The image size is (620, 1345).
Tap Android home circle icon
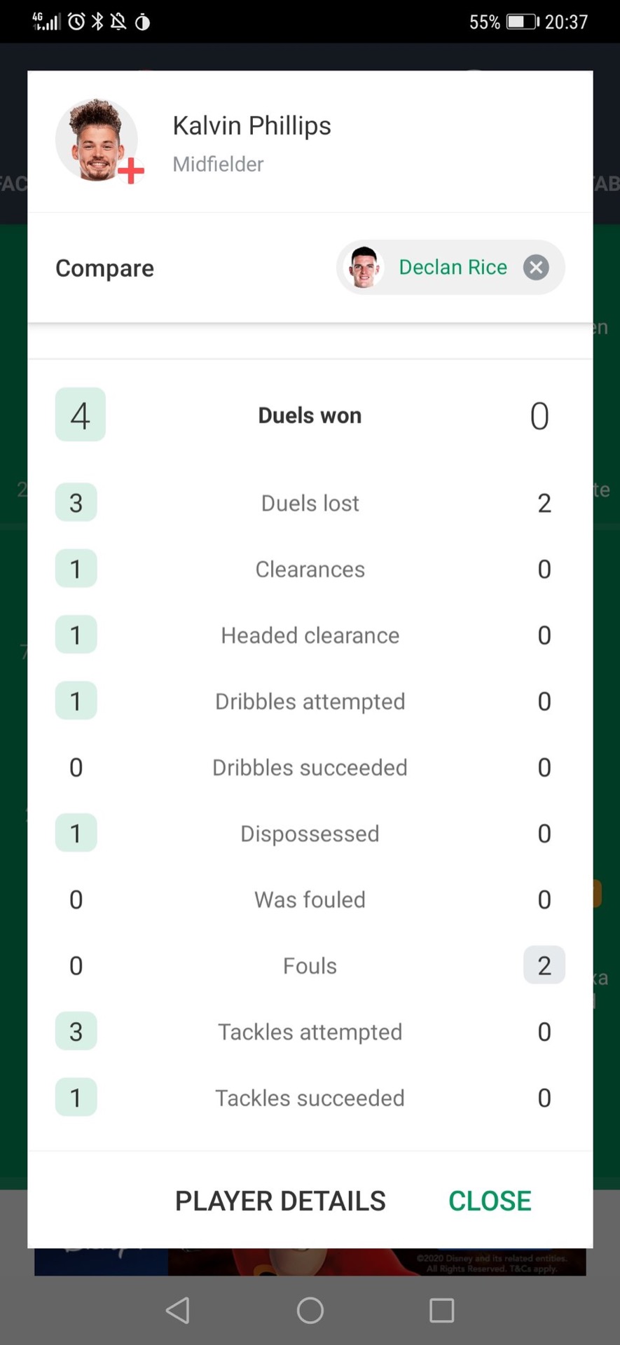310,1310
